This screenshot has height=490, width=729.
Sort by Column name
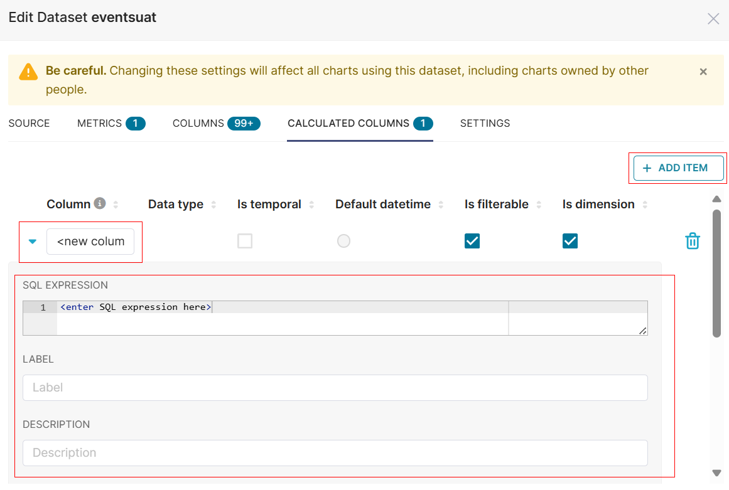(x=116, y=205)
